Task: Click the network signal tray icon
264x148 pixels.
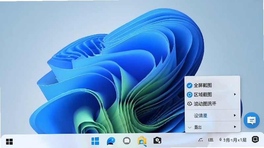Action: tap(200, 140)
